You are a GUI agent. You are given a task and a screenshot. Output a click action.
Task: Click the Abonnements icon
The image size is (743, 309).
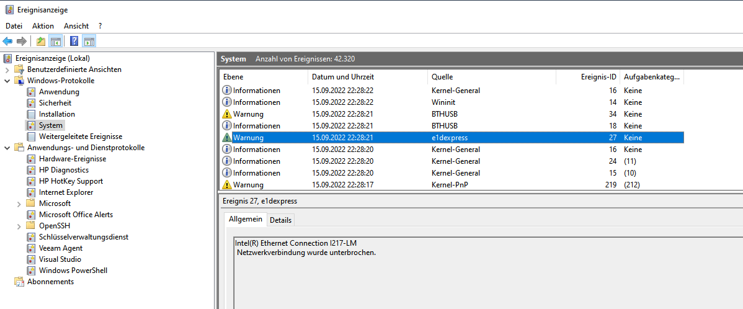click(x=19, y=282)
